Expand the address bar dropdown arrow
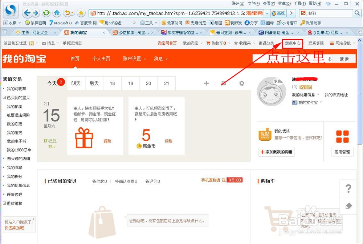363x244 pixels. coord(267,13)
